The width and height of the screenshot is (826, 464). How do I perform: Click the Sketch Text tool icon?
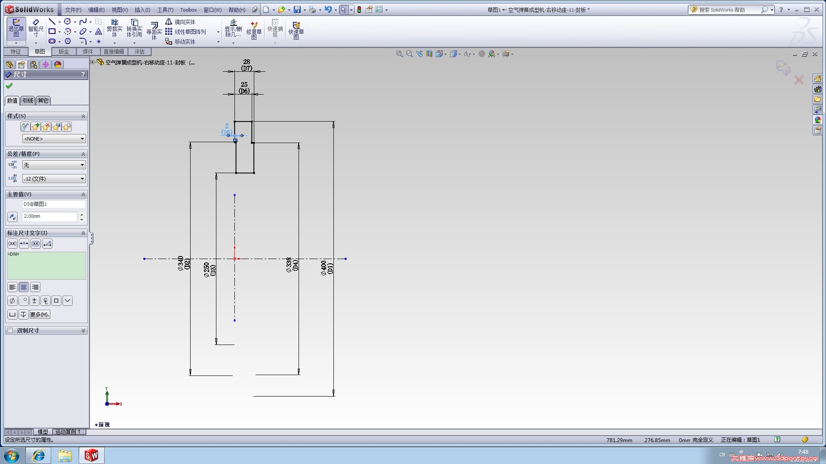click(99, 31)
